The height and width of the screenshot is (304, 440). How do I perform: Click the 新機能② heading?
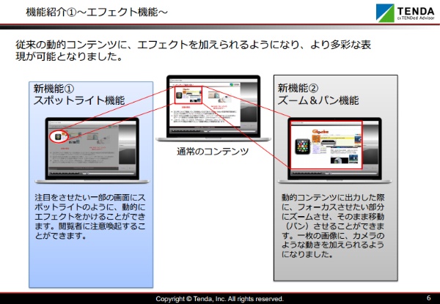click(298, 88)
